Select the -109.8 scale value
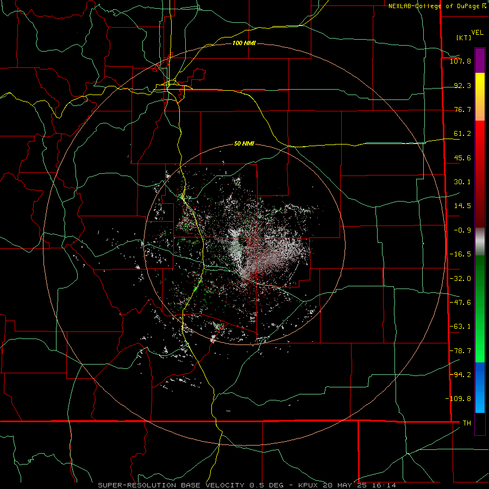Screen dimensions: 489x489 tap(458, 399)
